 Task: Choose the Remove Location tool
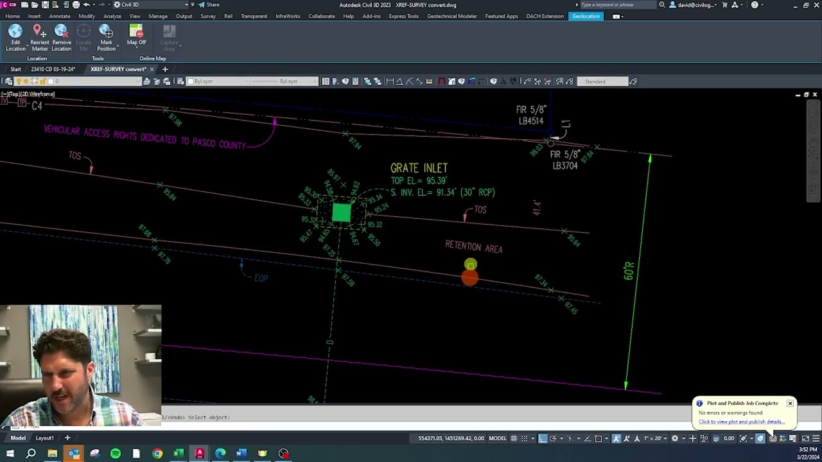point(62,38)
